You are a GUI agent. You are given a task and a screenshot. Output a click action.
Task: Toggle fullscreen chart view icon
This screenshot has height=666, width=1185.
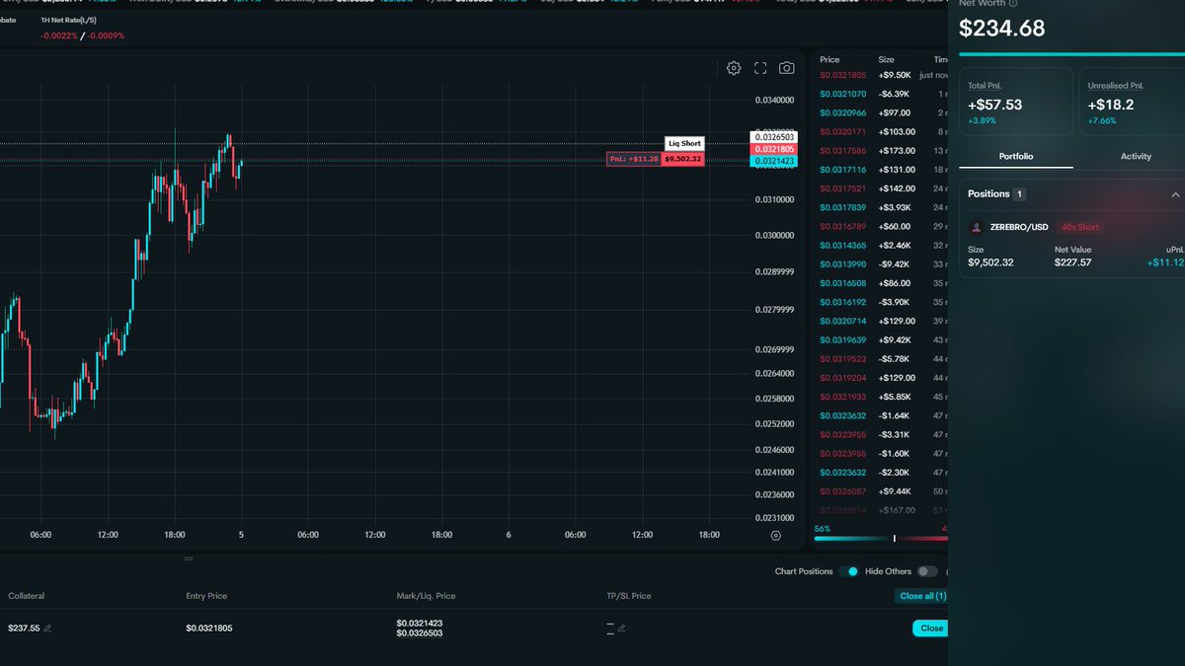[760, 68]
